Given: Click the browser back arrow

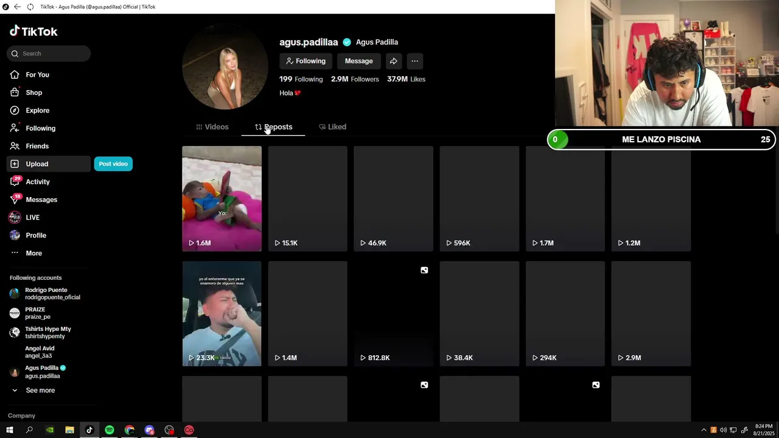Looking at the screenshot, I should click(17, 7).
